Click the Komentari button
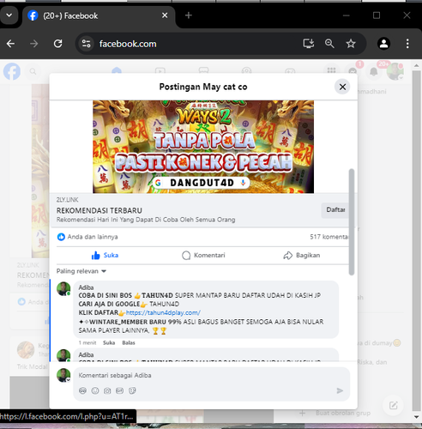 203,255
